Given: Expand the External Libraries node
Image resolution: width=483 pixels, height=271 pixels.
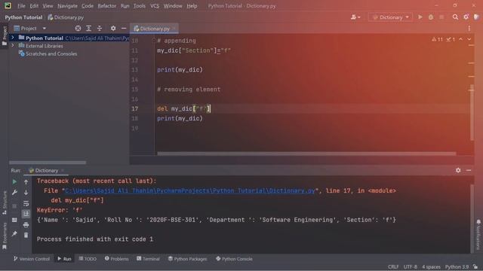Looking at the screenshot, I should [13, 45].
